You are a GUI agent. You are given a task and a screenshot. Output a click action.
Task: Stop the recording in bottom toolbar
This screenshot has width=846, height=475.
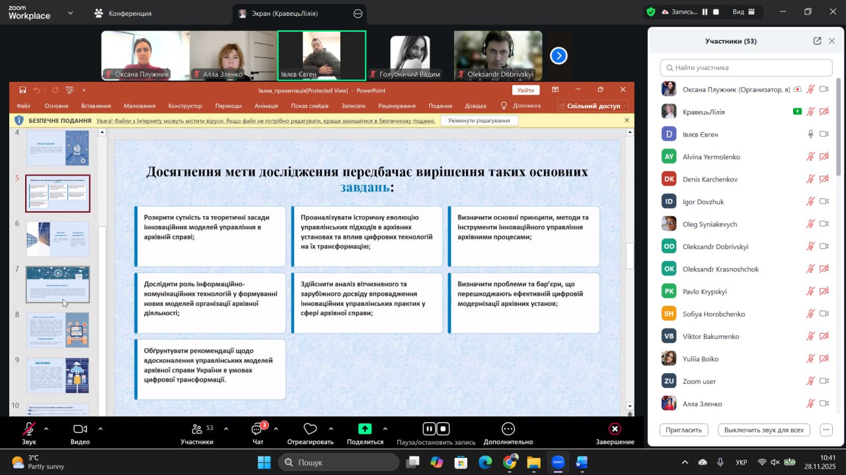443,429
